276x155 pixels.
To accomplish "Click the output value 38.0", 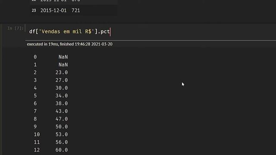I will coord(62,103).
